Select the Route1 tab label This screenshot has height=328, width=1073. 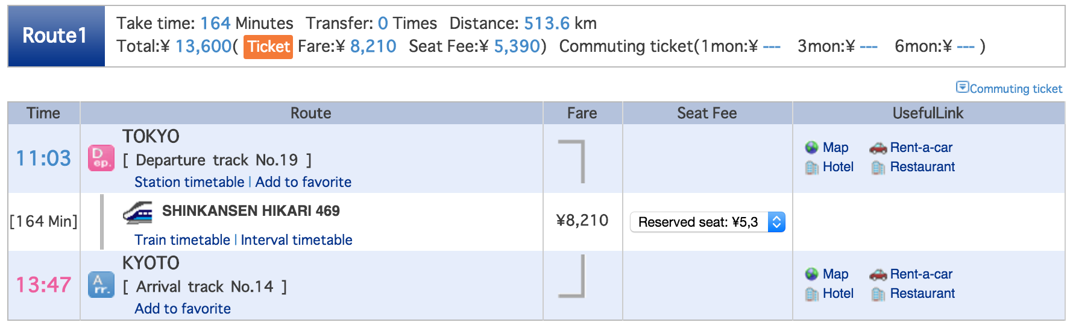56,36
